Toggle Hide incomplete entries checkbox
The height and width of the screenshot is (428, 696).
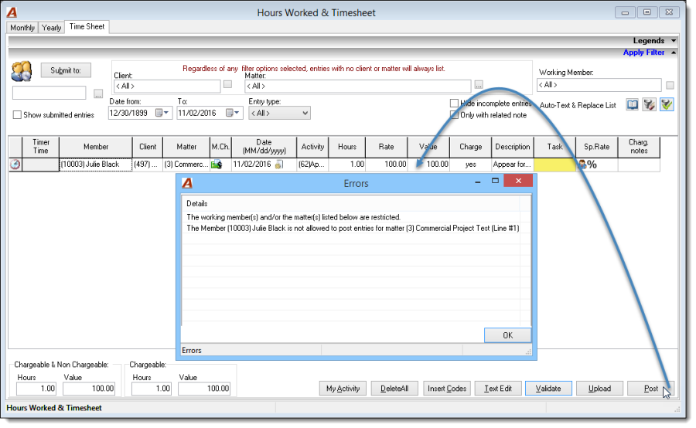[454, 104]
